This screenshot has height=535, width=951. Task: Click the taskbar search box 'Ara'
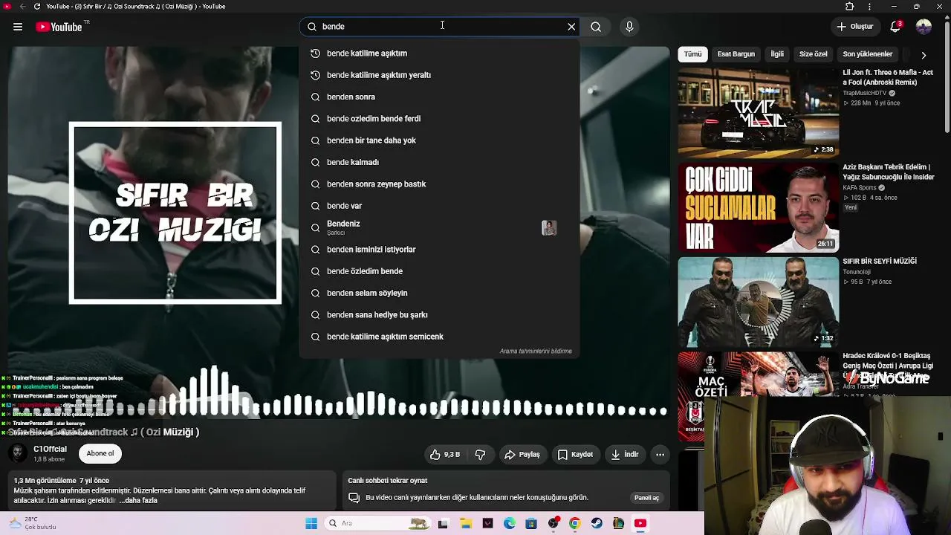click(x=377, y=523)
